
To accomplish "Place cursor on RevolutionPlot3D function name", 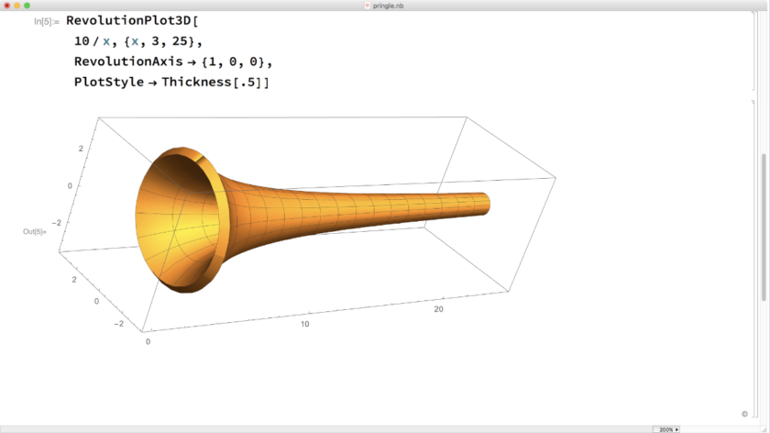I will (128, 21).
